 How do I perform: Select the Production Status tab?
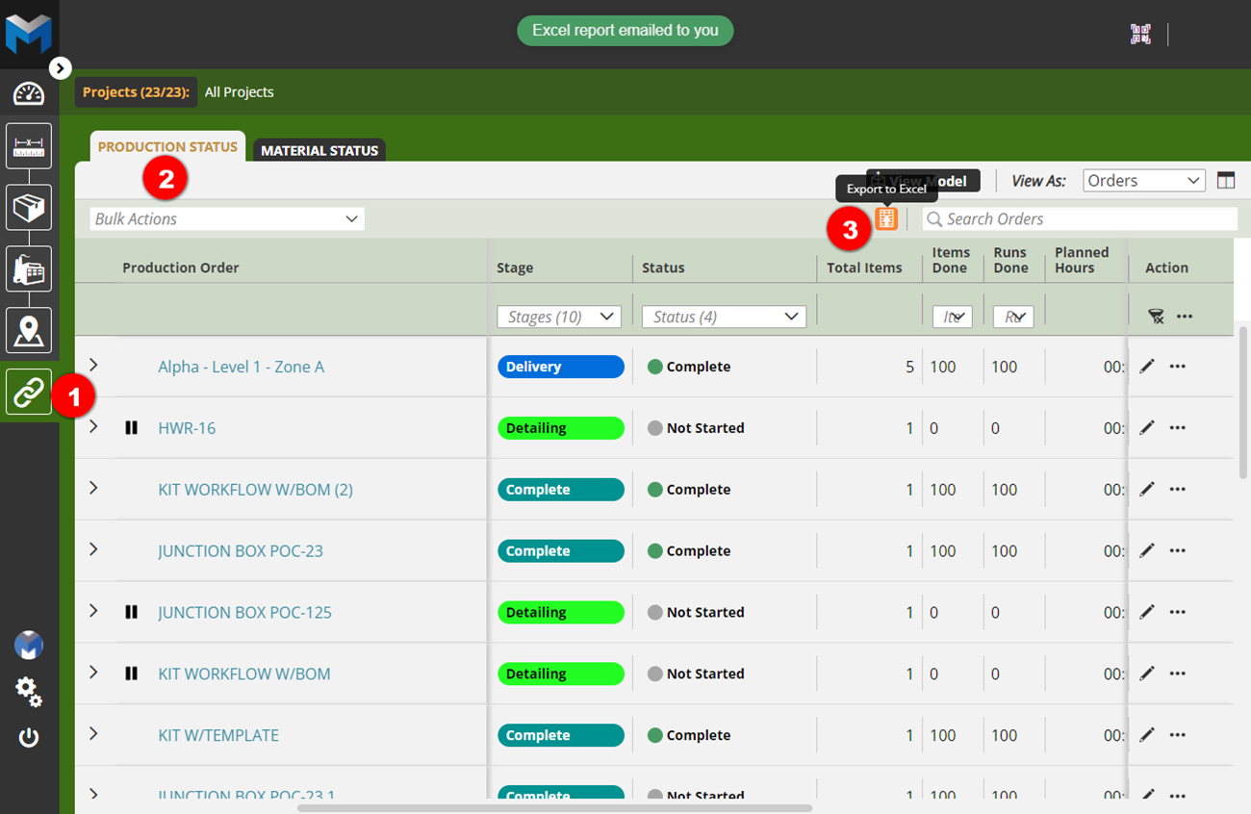pyautogui.click(x=167, y=147)
